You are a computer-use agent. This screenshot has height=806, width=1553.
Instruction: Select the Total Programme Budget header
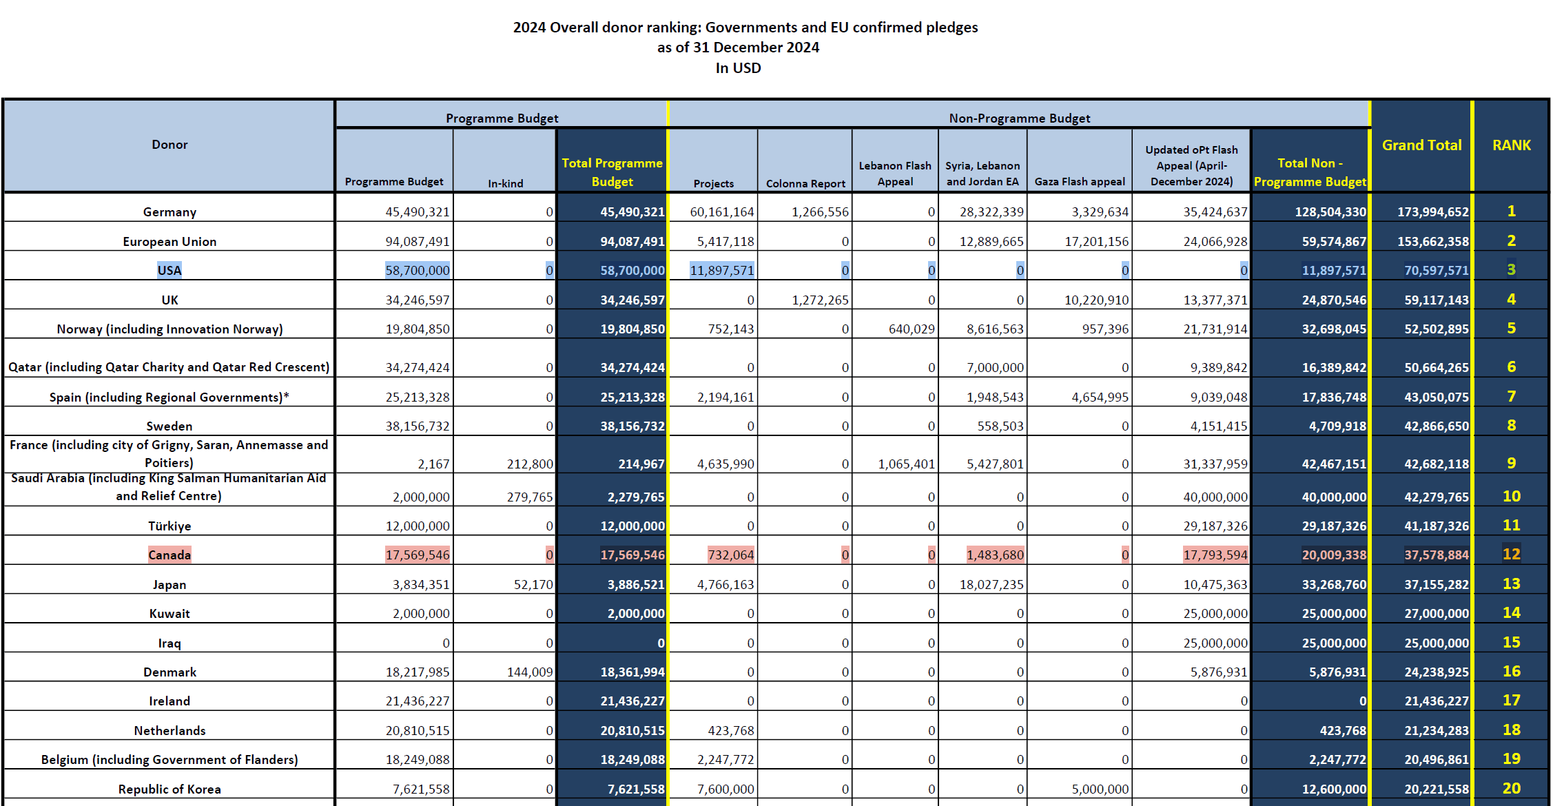click(612, 172)
